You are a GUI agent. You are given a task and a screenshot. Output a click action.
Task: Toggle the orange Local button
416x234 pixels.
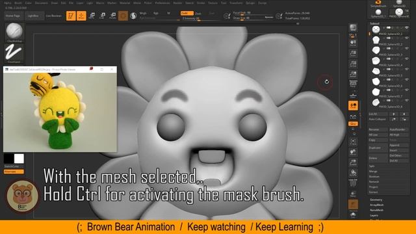tap(353, 105)
